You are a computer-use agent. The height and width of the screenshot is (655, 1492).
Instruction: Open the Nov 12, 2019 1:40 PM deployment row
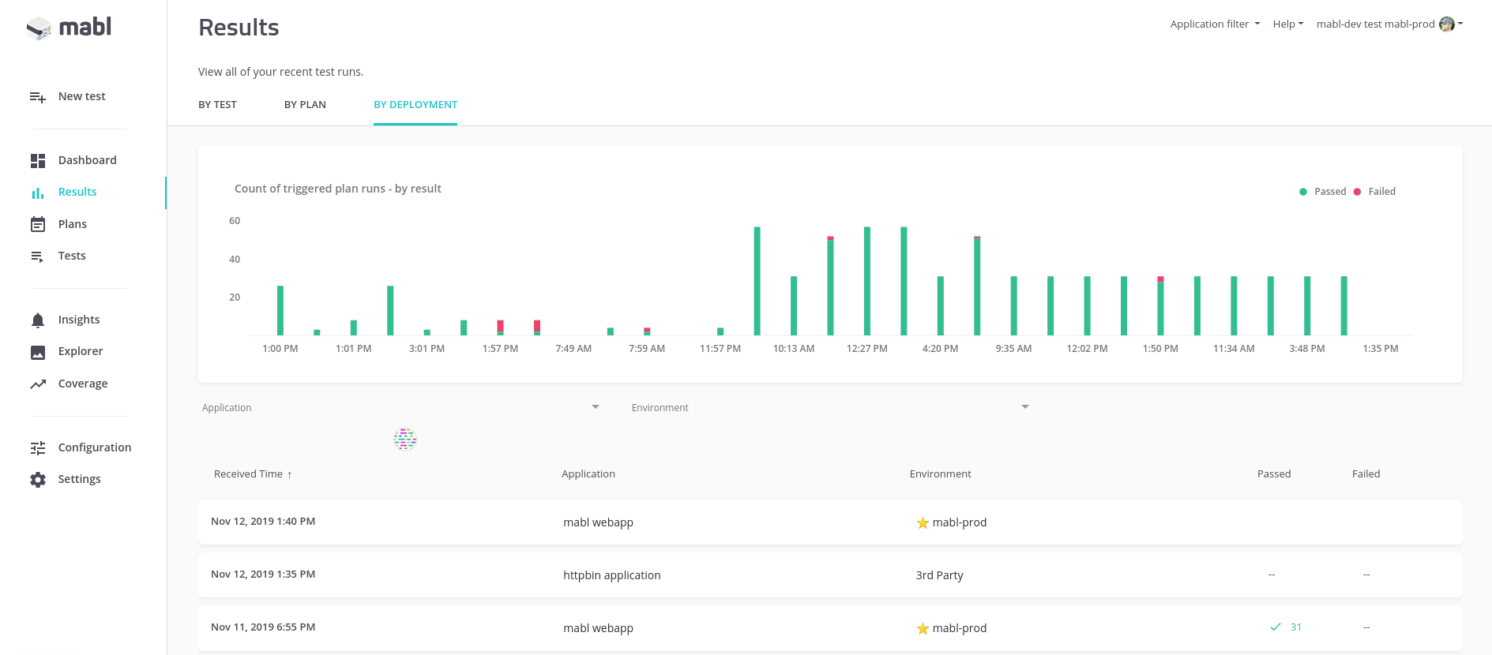pos(830,522)
